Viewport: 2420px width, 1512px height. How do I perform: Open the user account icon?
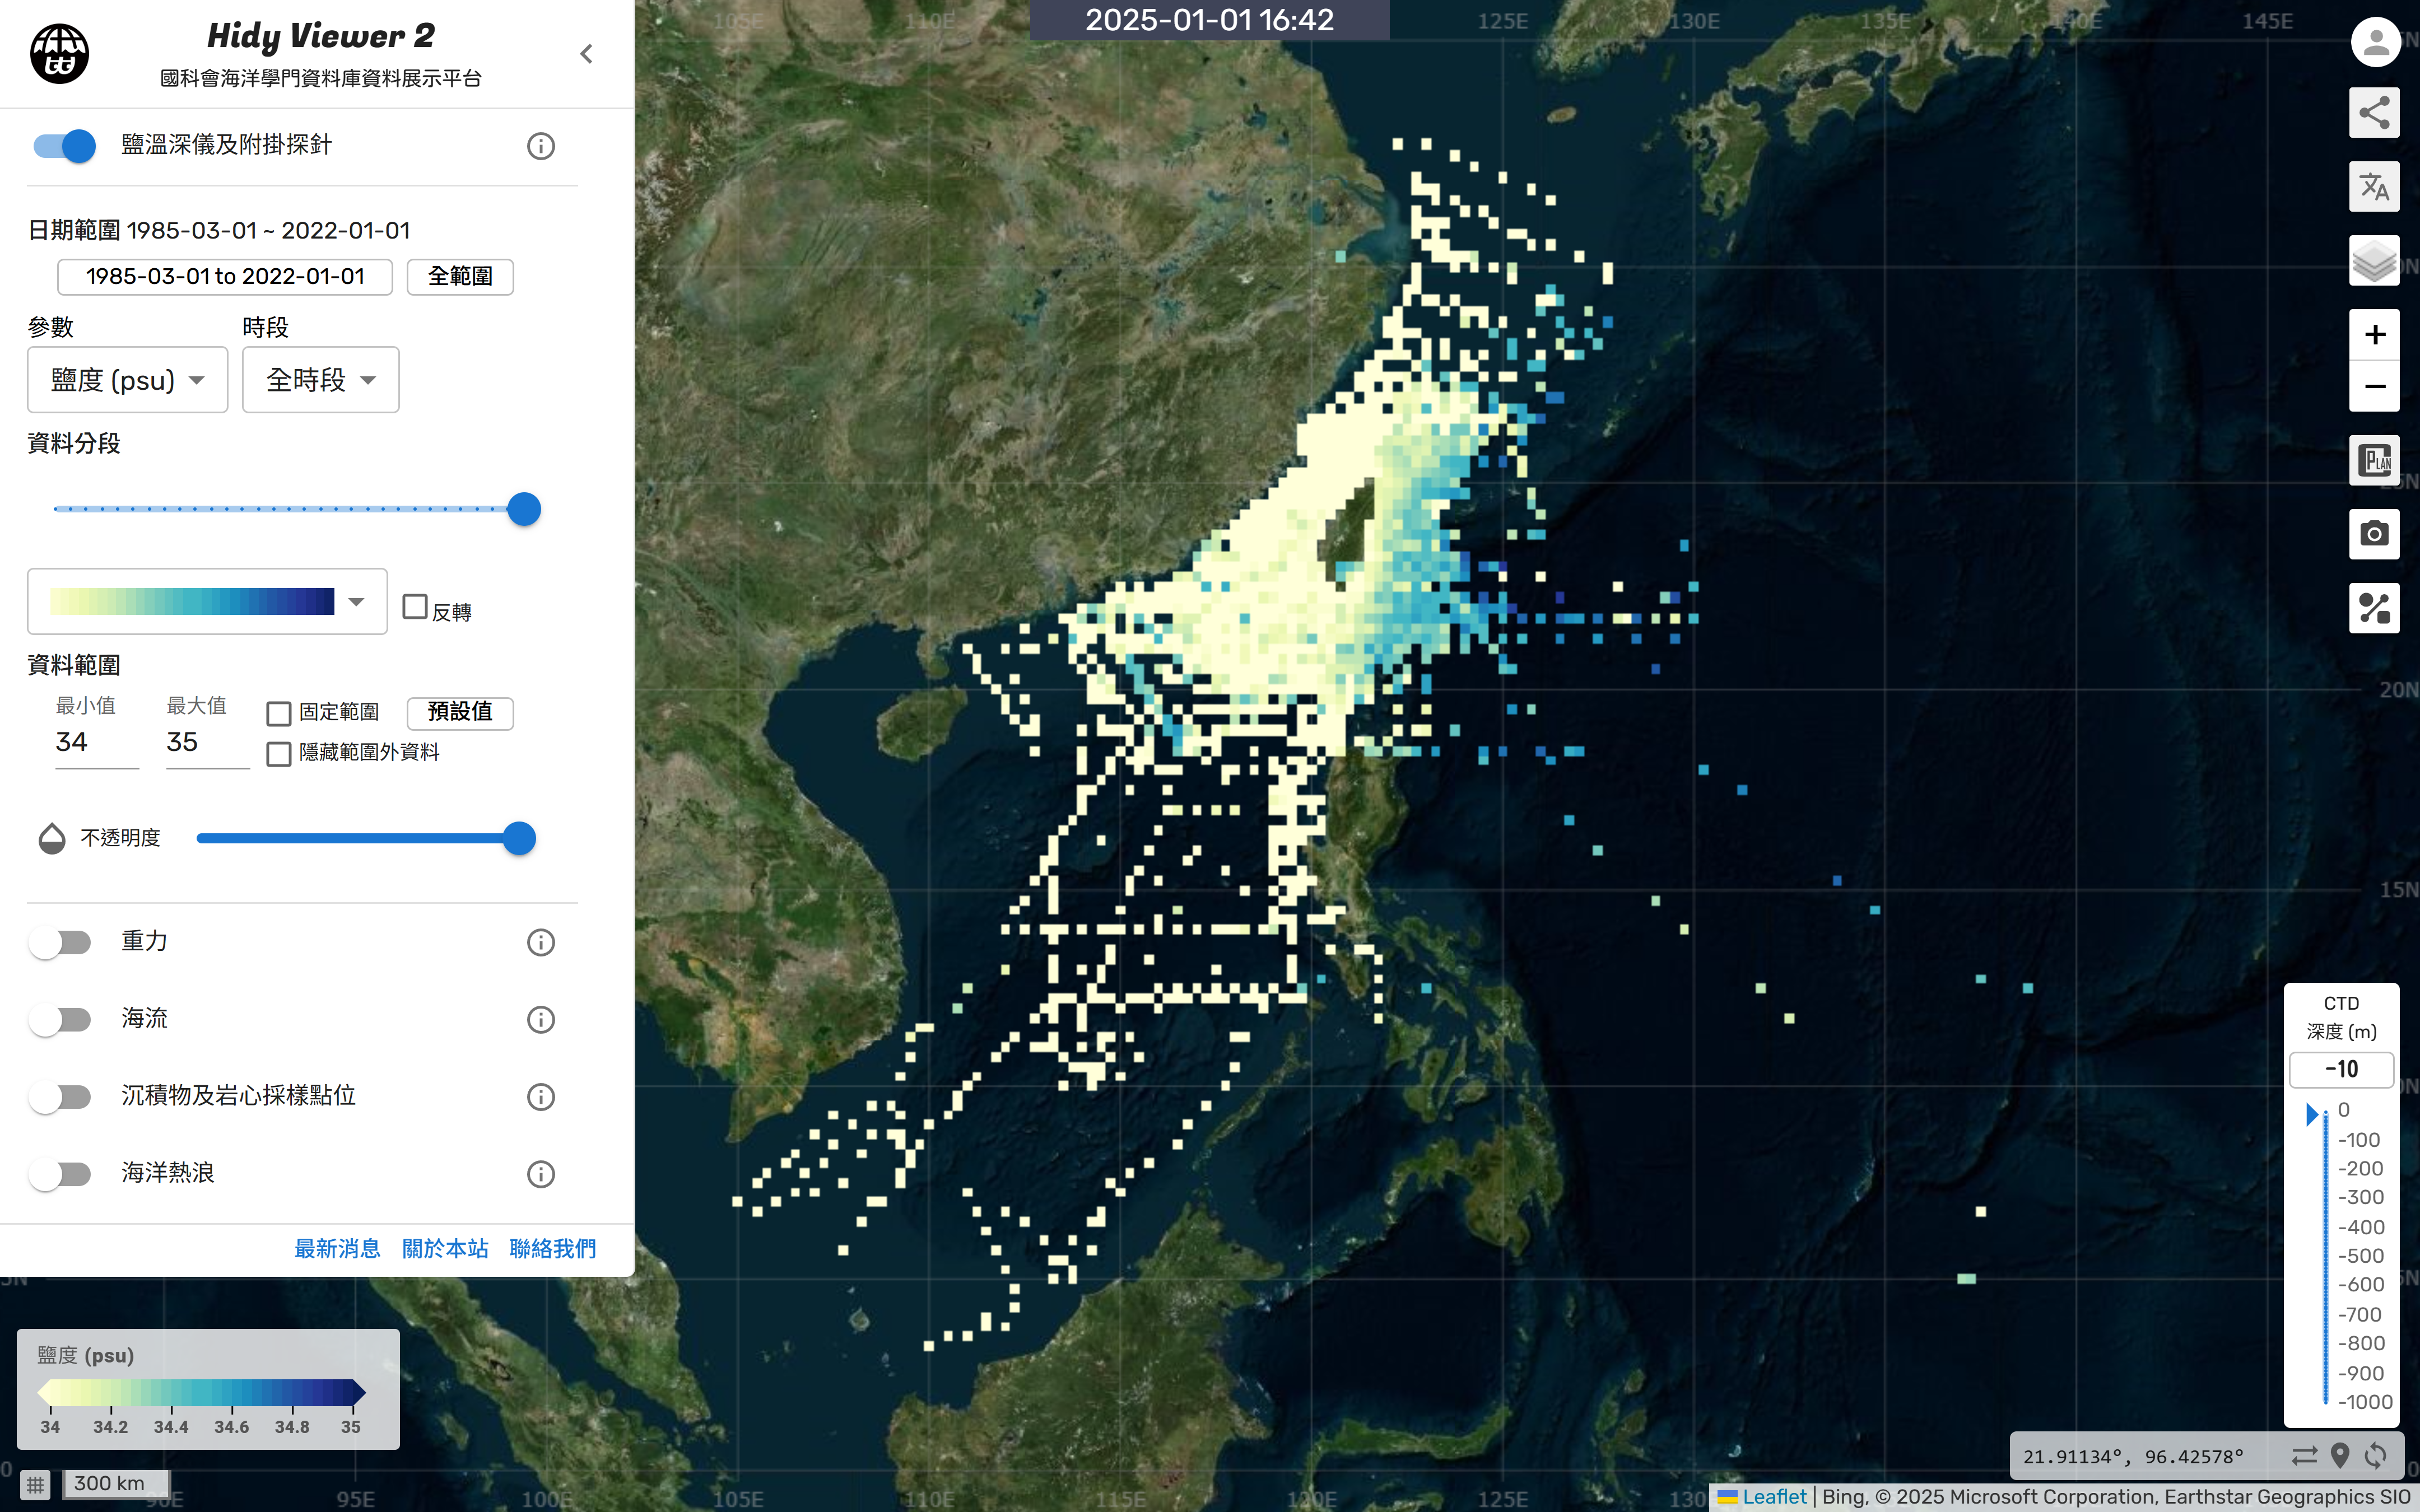pyautogui.click(x=2375, y=42)
